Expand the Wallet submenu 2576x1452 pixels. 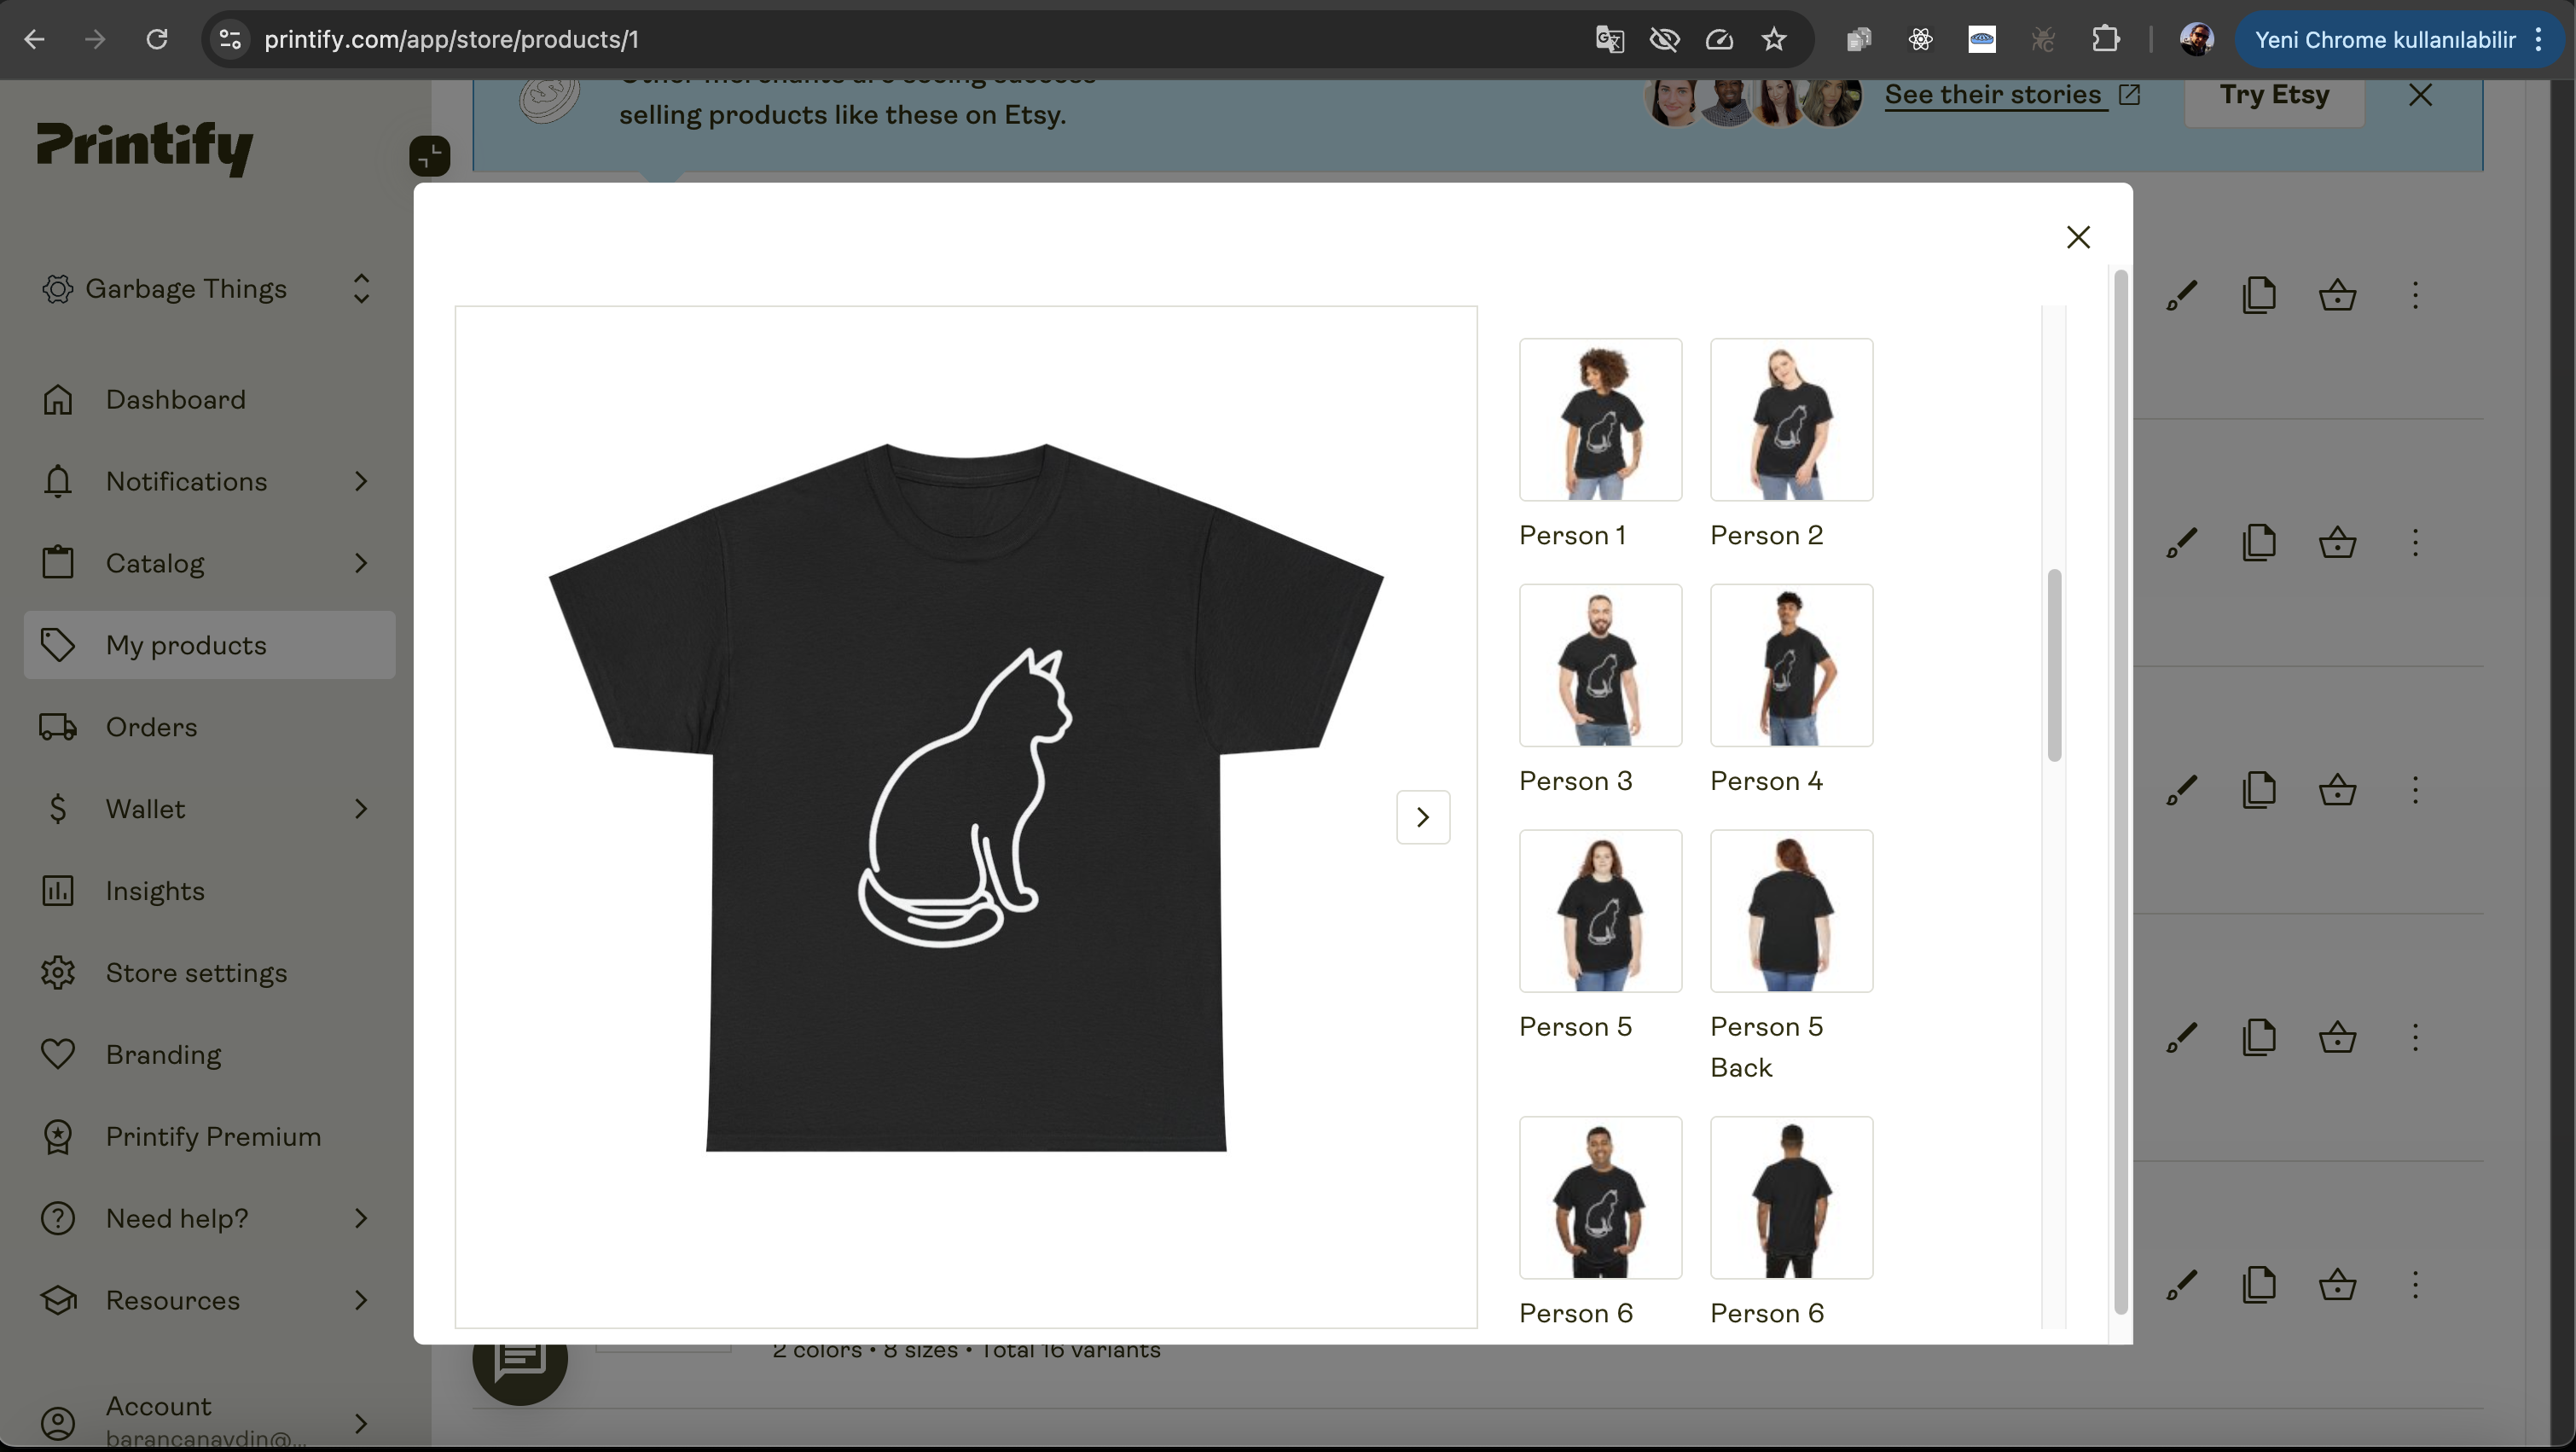pos(361,808)
